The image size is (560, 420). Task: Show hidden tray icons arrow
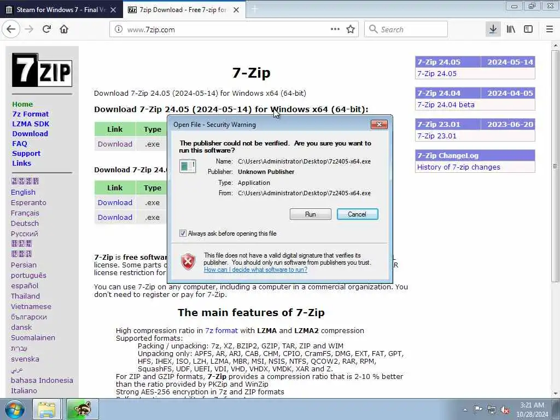[465, 410]
